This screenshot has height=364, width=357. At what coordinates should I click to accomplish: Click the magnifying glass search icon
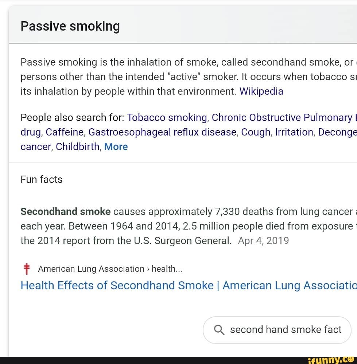point(219,329)
